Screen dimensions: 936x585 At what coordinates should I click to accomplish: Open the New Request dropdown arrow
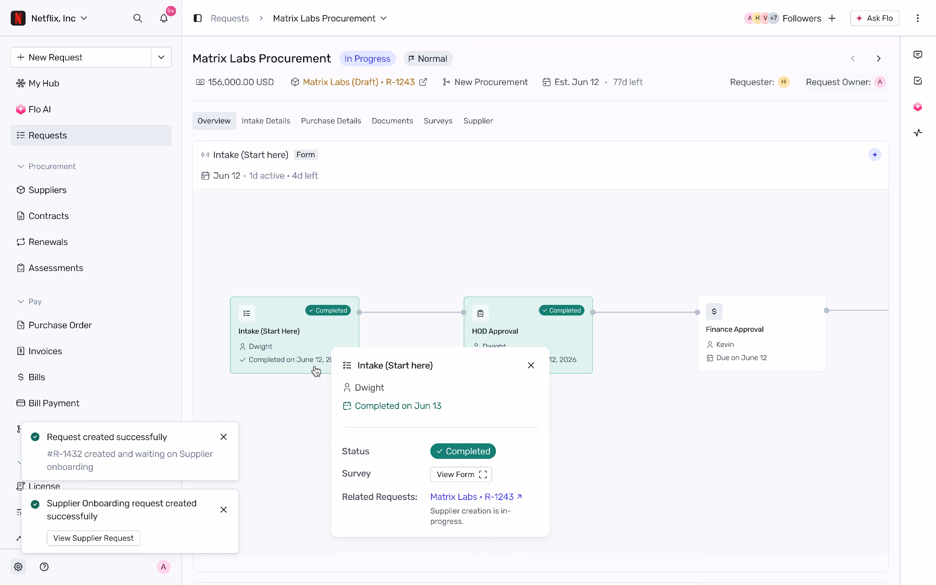coord(161,57)
